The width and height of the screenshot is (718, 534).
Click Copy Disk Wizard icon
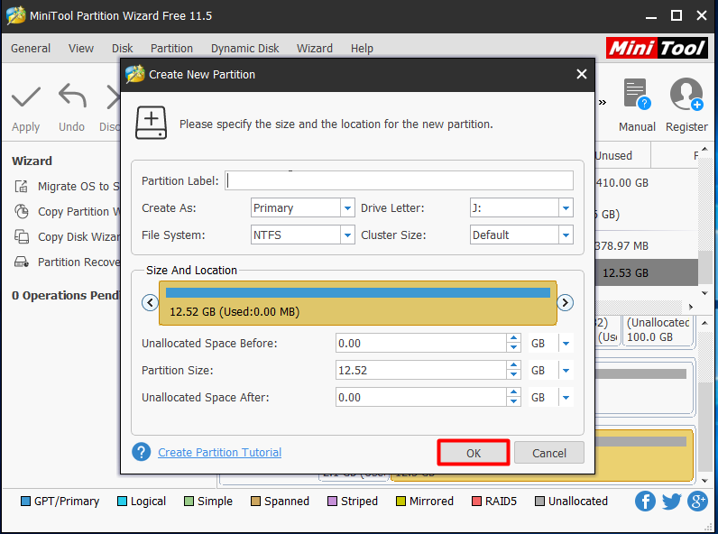22,236
